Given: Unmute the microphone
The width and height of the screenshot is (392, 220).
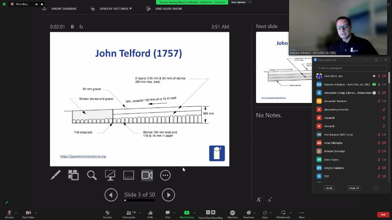Looking at the screenshot, I should click(9, 214).
